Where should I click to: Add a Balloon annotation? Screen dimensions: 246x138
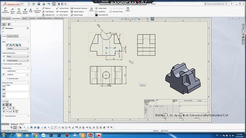47,8
